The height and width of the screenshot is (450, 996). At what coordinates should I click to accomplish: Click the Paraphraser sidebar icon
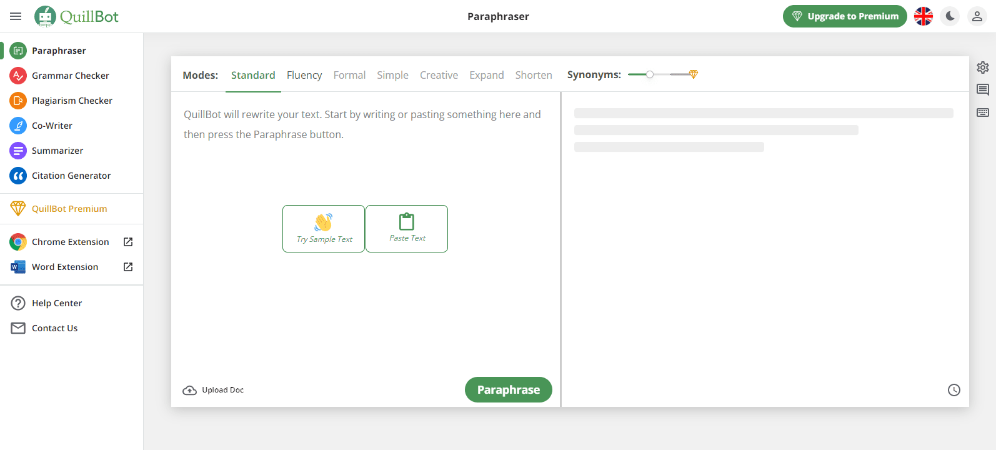18,51
